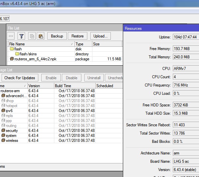Click the Unschedule button
The height and width of the screenshot is (177, 199).
114,78
